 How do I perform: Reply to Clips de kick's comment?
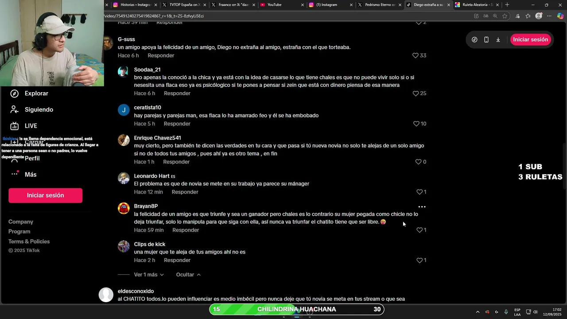click(x=177, y=260)
